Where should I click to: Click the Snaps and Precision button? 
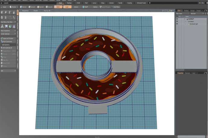pos(8,38)
